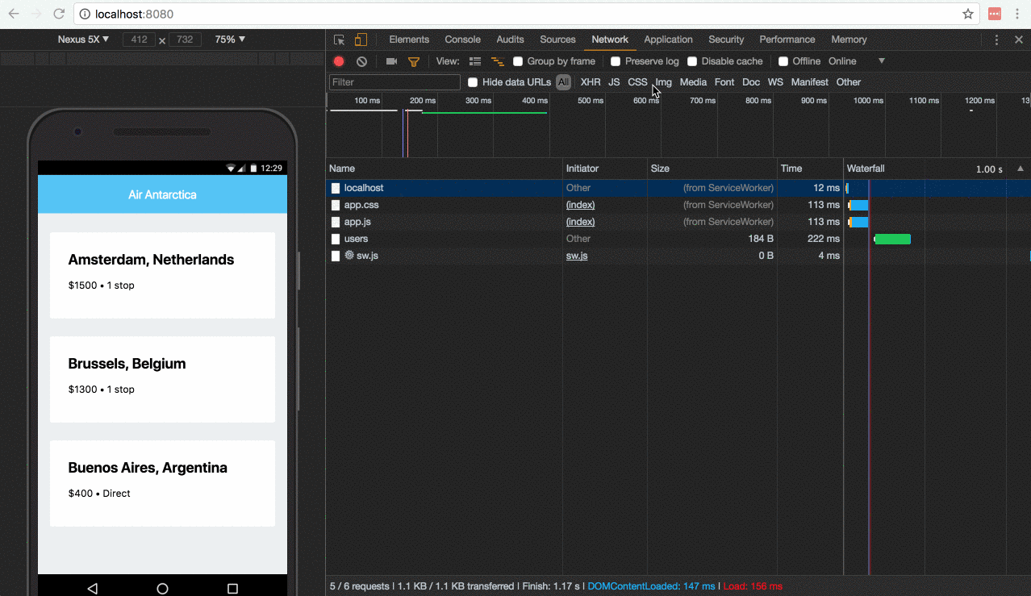
Task: Sort by the Time column header
Action: point(810,169)
